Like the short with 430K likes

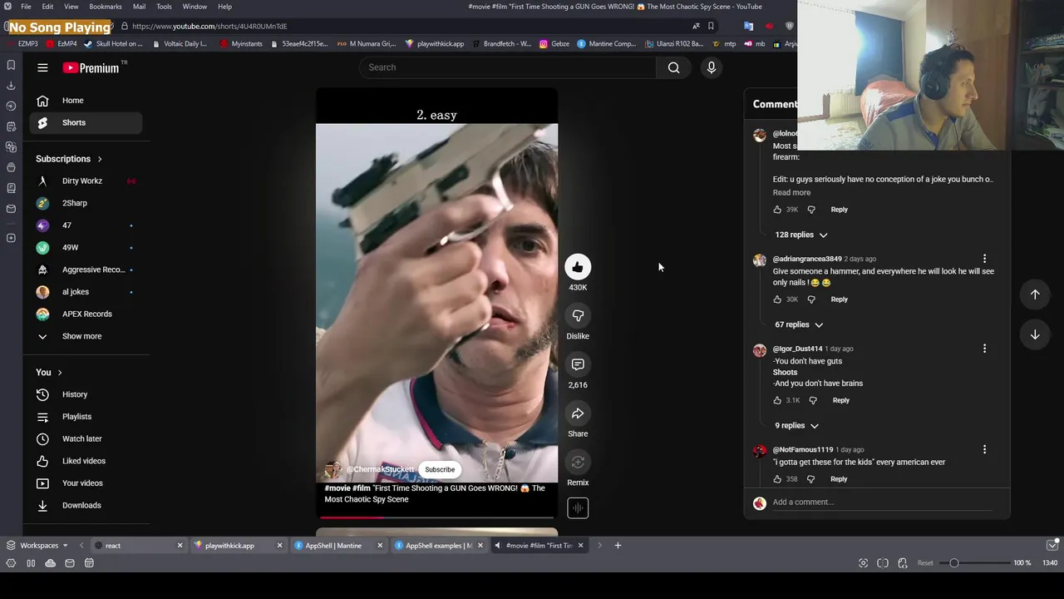578,267
